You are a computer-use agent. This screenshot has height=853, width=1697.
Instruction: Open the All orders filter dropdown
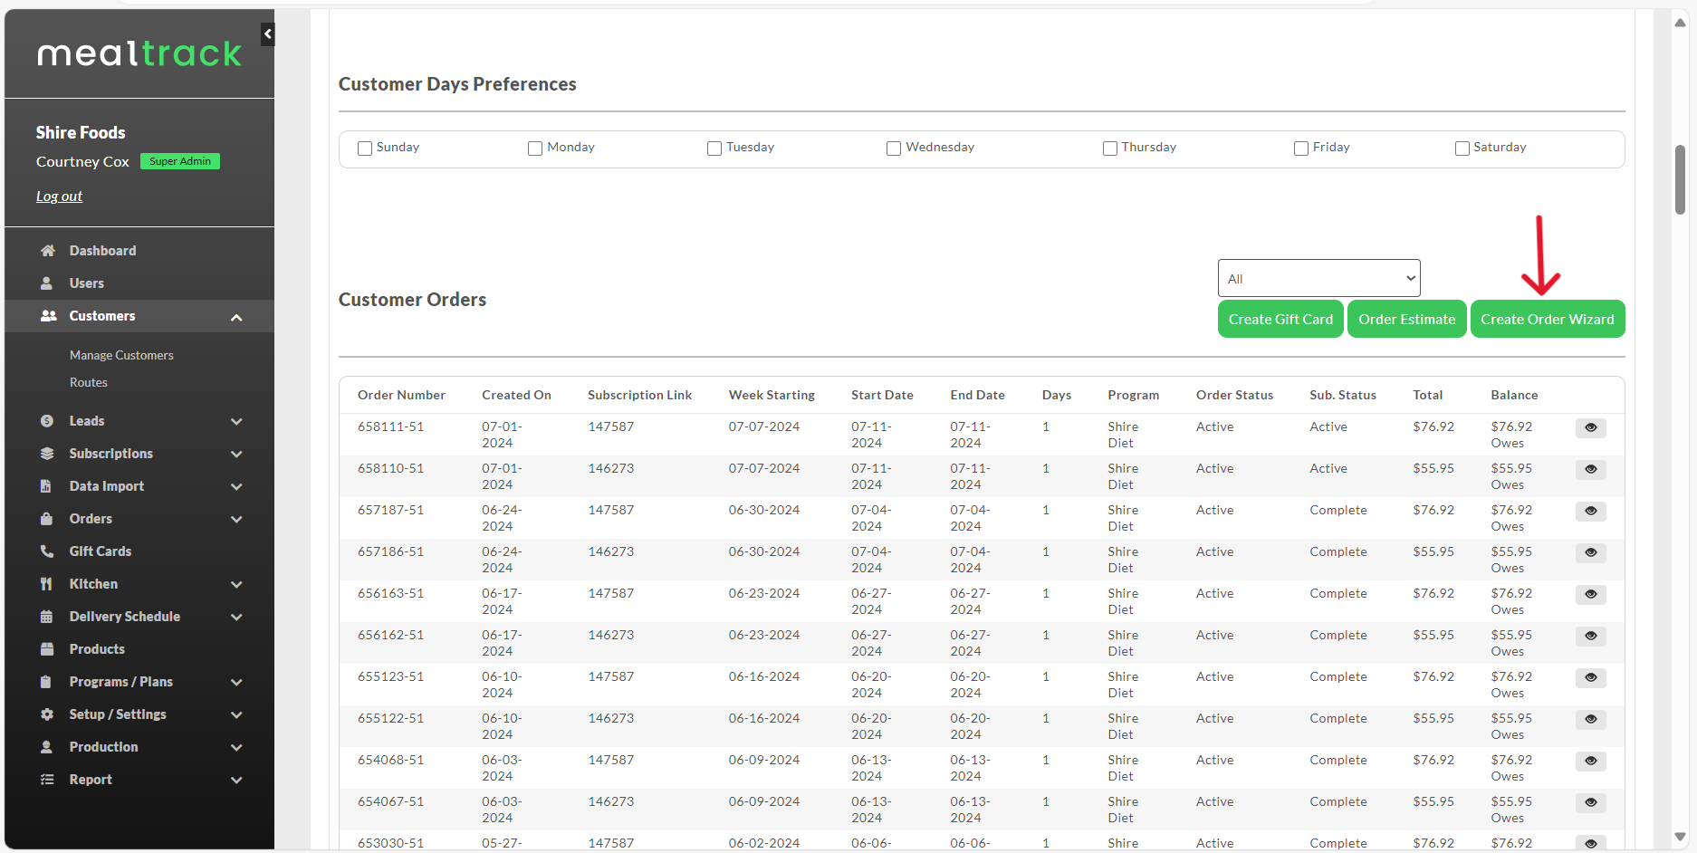pos(1318,278)
